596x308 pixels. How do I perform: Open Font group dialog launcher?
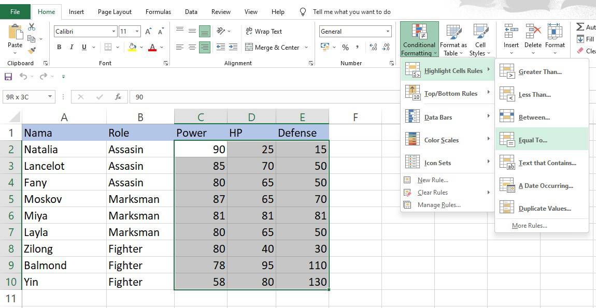click(x=166, y=64)
